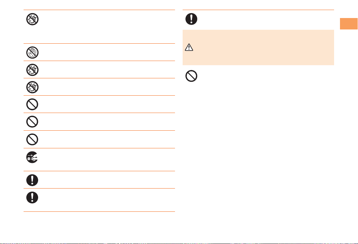This screenshot has width=358, height=244.
Task: Select the exclamation icon directly below unplug icon
Action: [32, 180]
